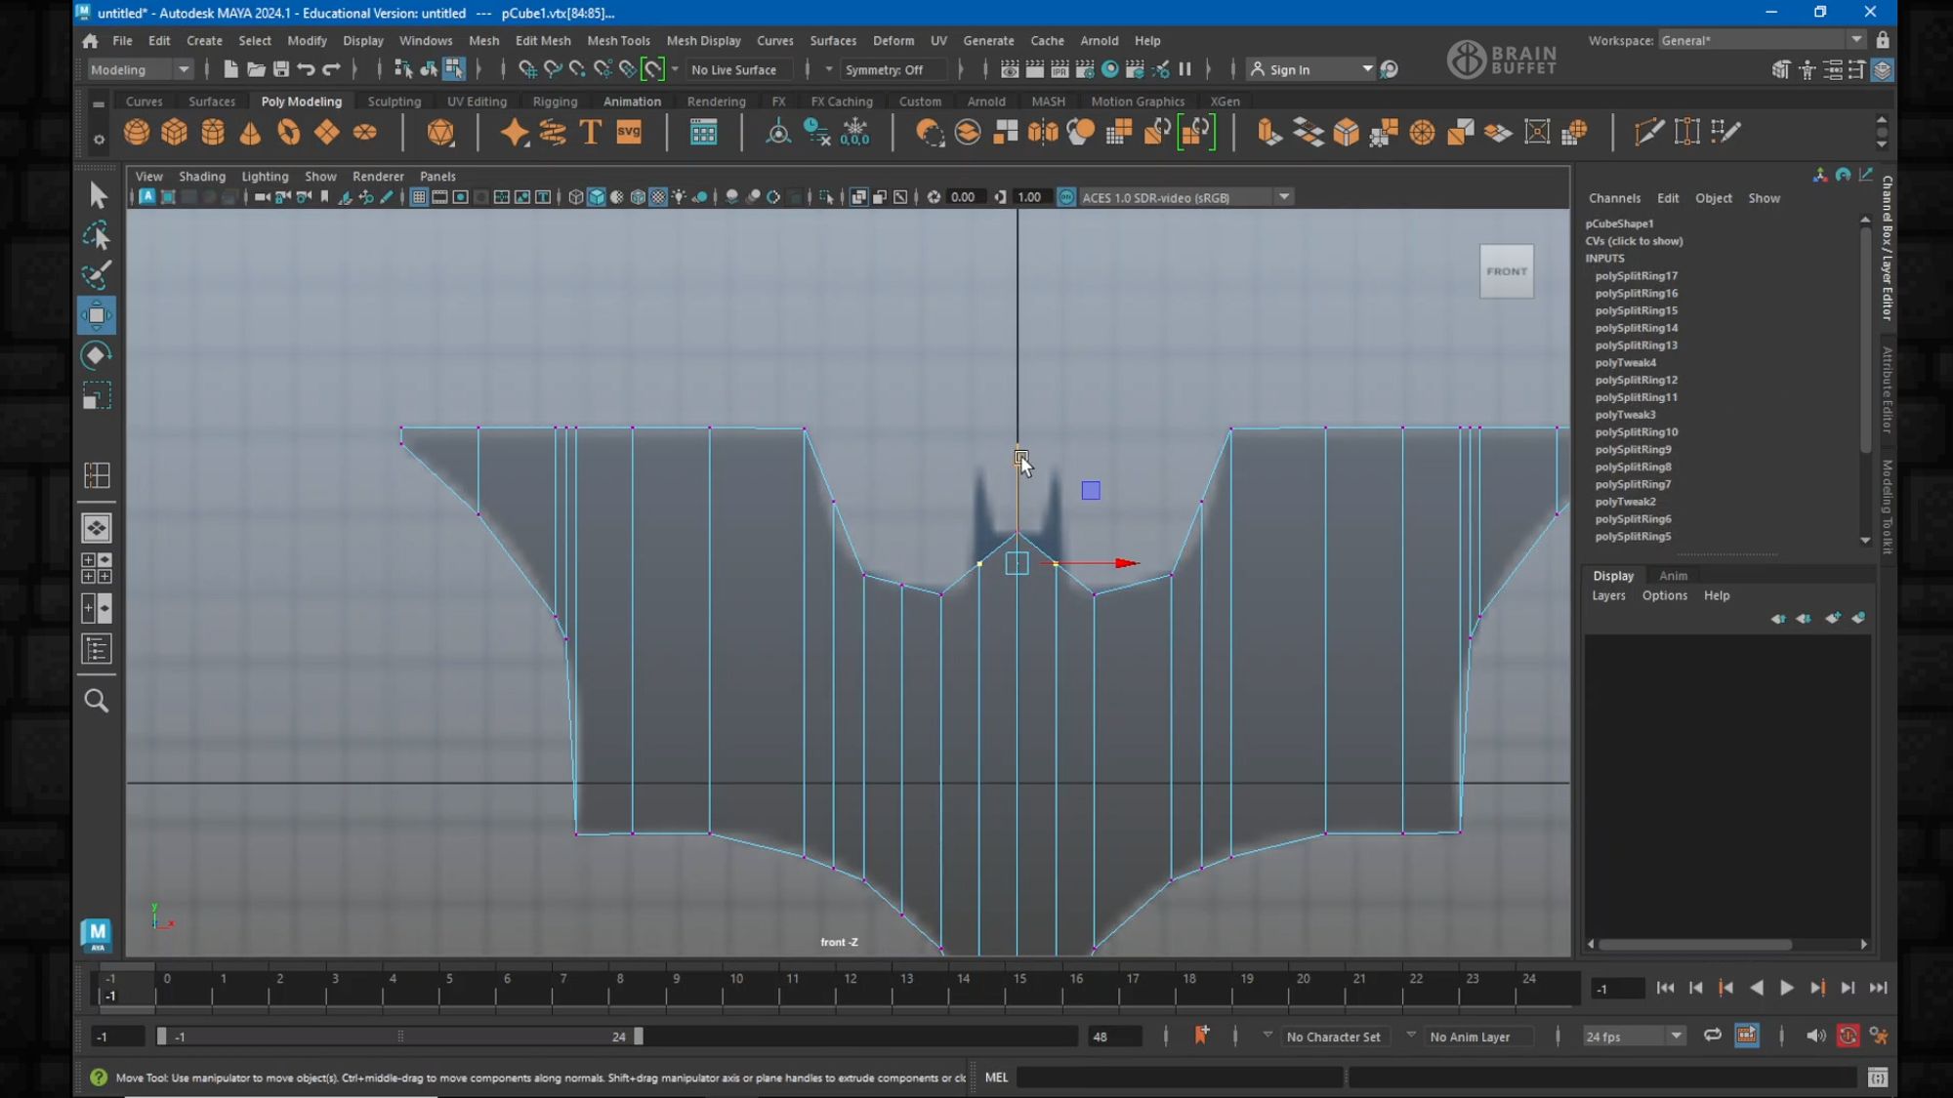Expand the 24 fps frame rate dropdown
The height and width of the screenshot is (1098, 1953).
click(1676, 1036)
